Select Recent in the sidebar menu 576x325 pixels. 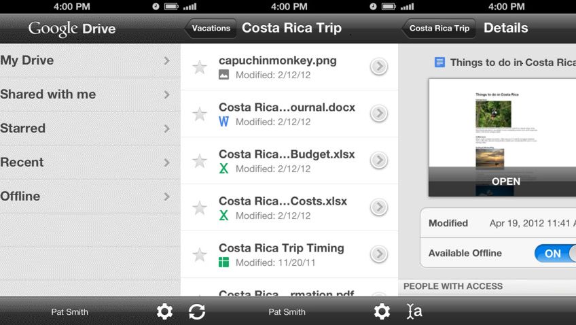coord(22,162)
